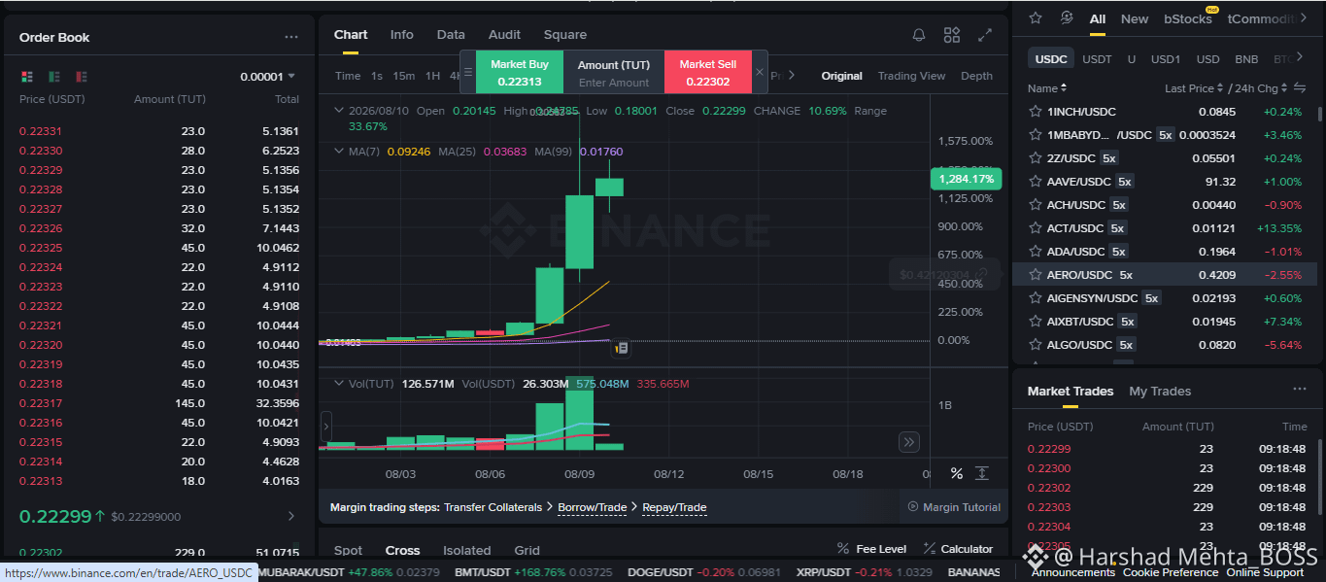Open the Order Book more options menu

(291, 37)
